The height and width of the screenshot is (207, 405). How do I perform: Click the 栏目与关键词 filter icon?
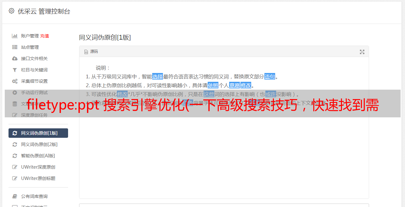14,70
